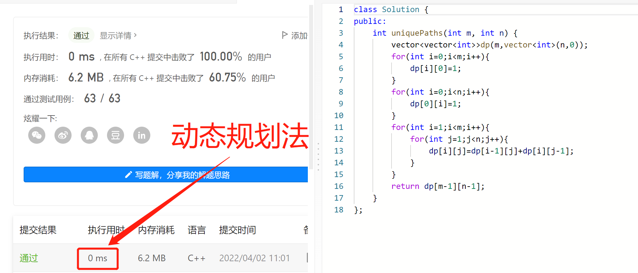Click the pencil icon in the blue button
The height and width of the screenshot is (273, 638).
click(129, 175)
